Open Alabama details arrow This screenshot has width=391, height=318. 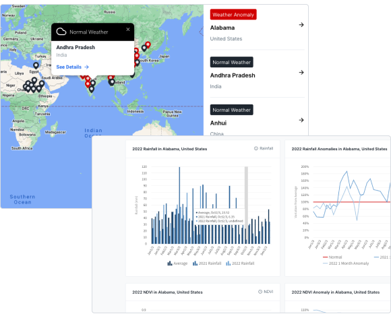click(301, 25)
